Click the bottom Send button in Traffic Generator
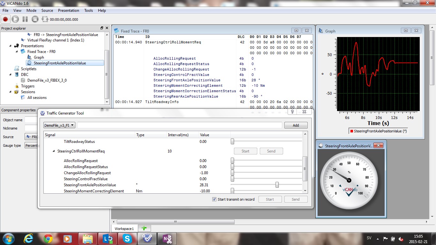 click(x=296, y=199)
